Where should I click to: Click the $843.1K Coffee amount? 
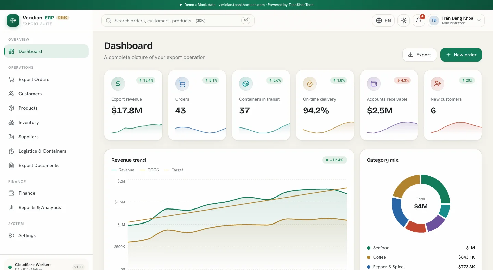click(x=467, y=257)
